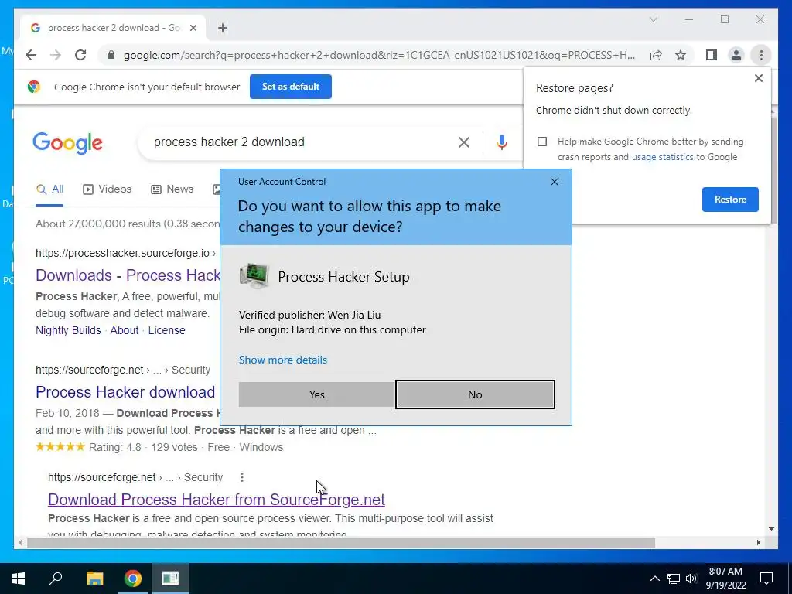Switch to News search tab
The width and height of the screenshot is (792, 594).
tap(172, 189)
